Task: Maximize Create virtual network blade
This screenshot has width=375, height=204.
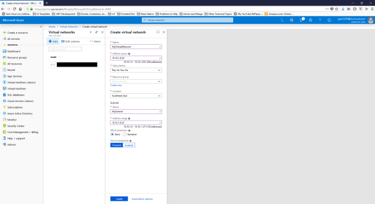Action: click(158, 32)
